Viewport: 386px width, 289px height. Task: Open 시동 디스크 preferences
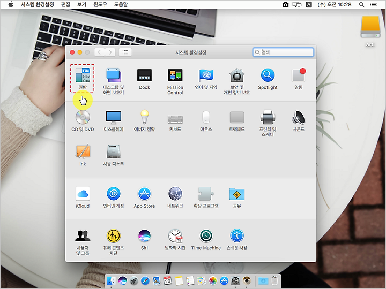pyautogui.click(x=114, y=155)
